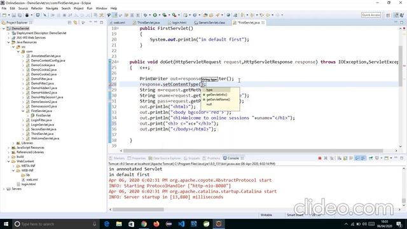
Task: Expand the Libraries node
Action: (13, 143)
